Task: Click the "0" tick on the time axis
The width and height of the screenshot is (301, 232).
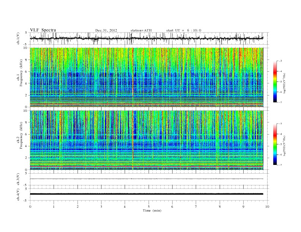Action: (30, 207)
